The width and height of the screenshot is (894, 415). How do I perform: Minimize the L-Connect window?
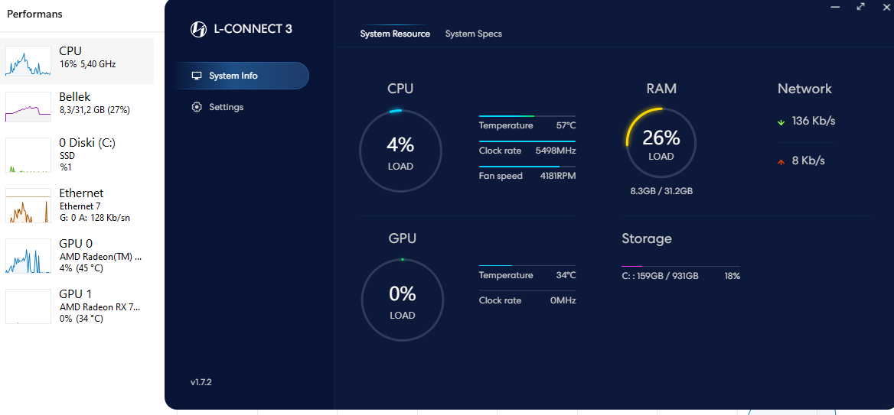(x=835, y=7)
